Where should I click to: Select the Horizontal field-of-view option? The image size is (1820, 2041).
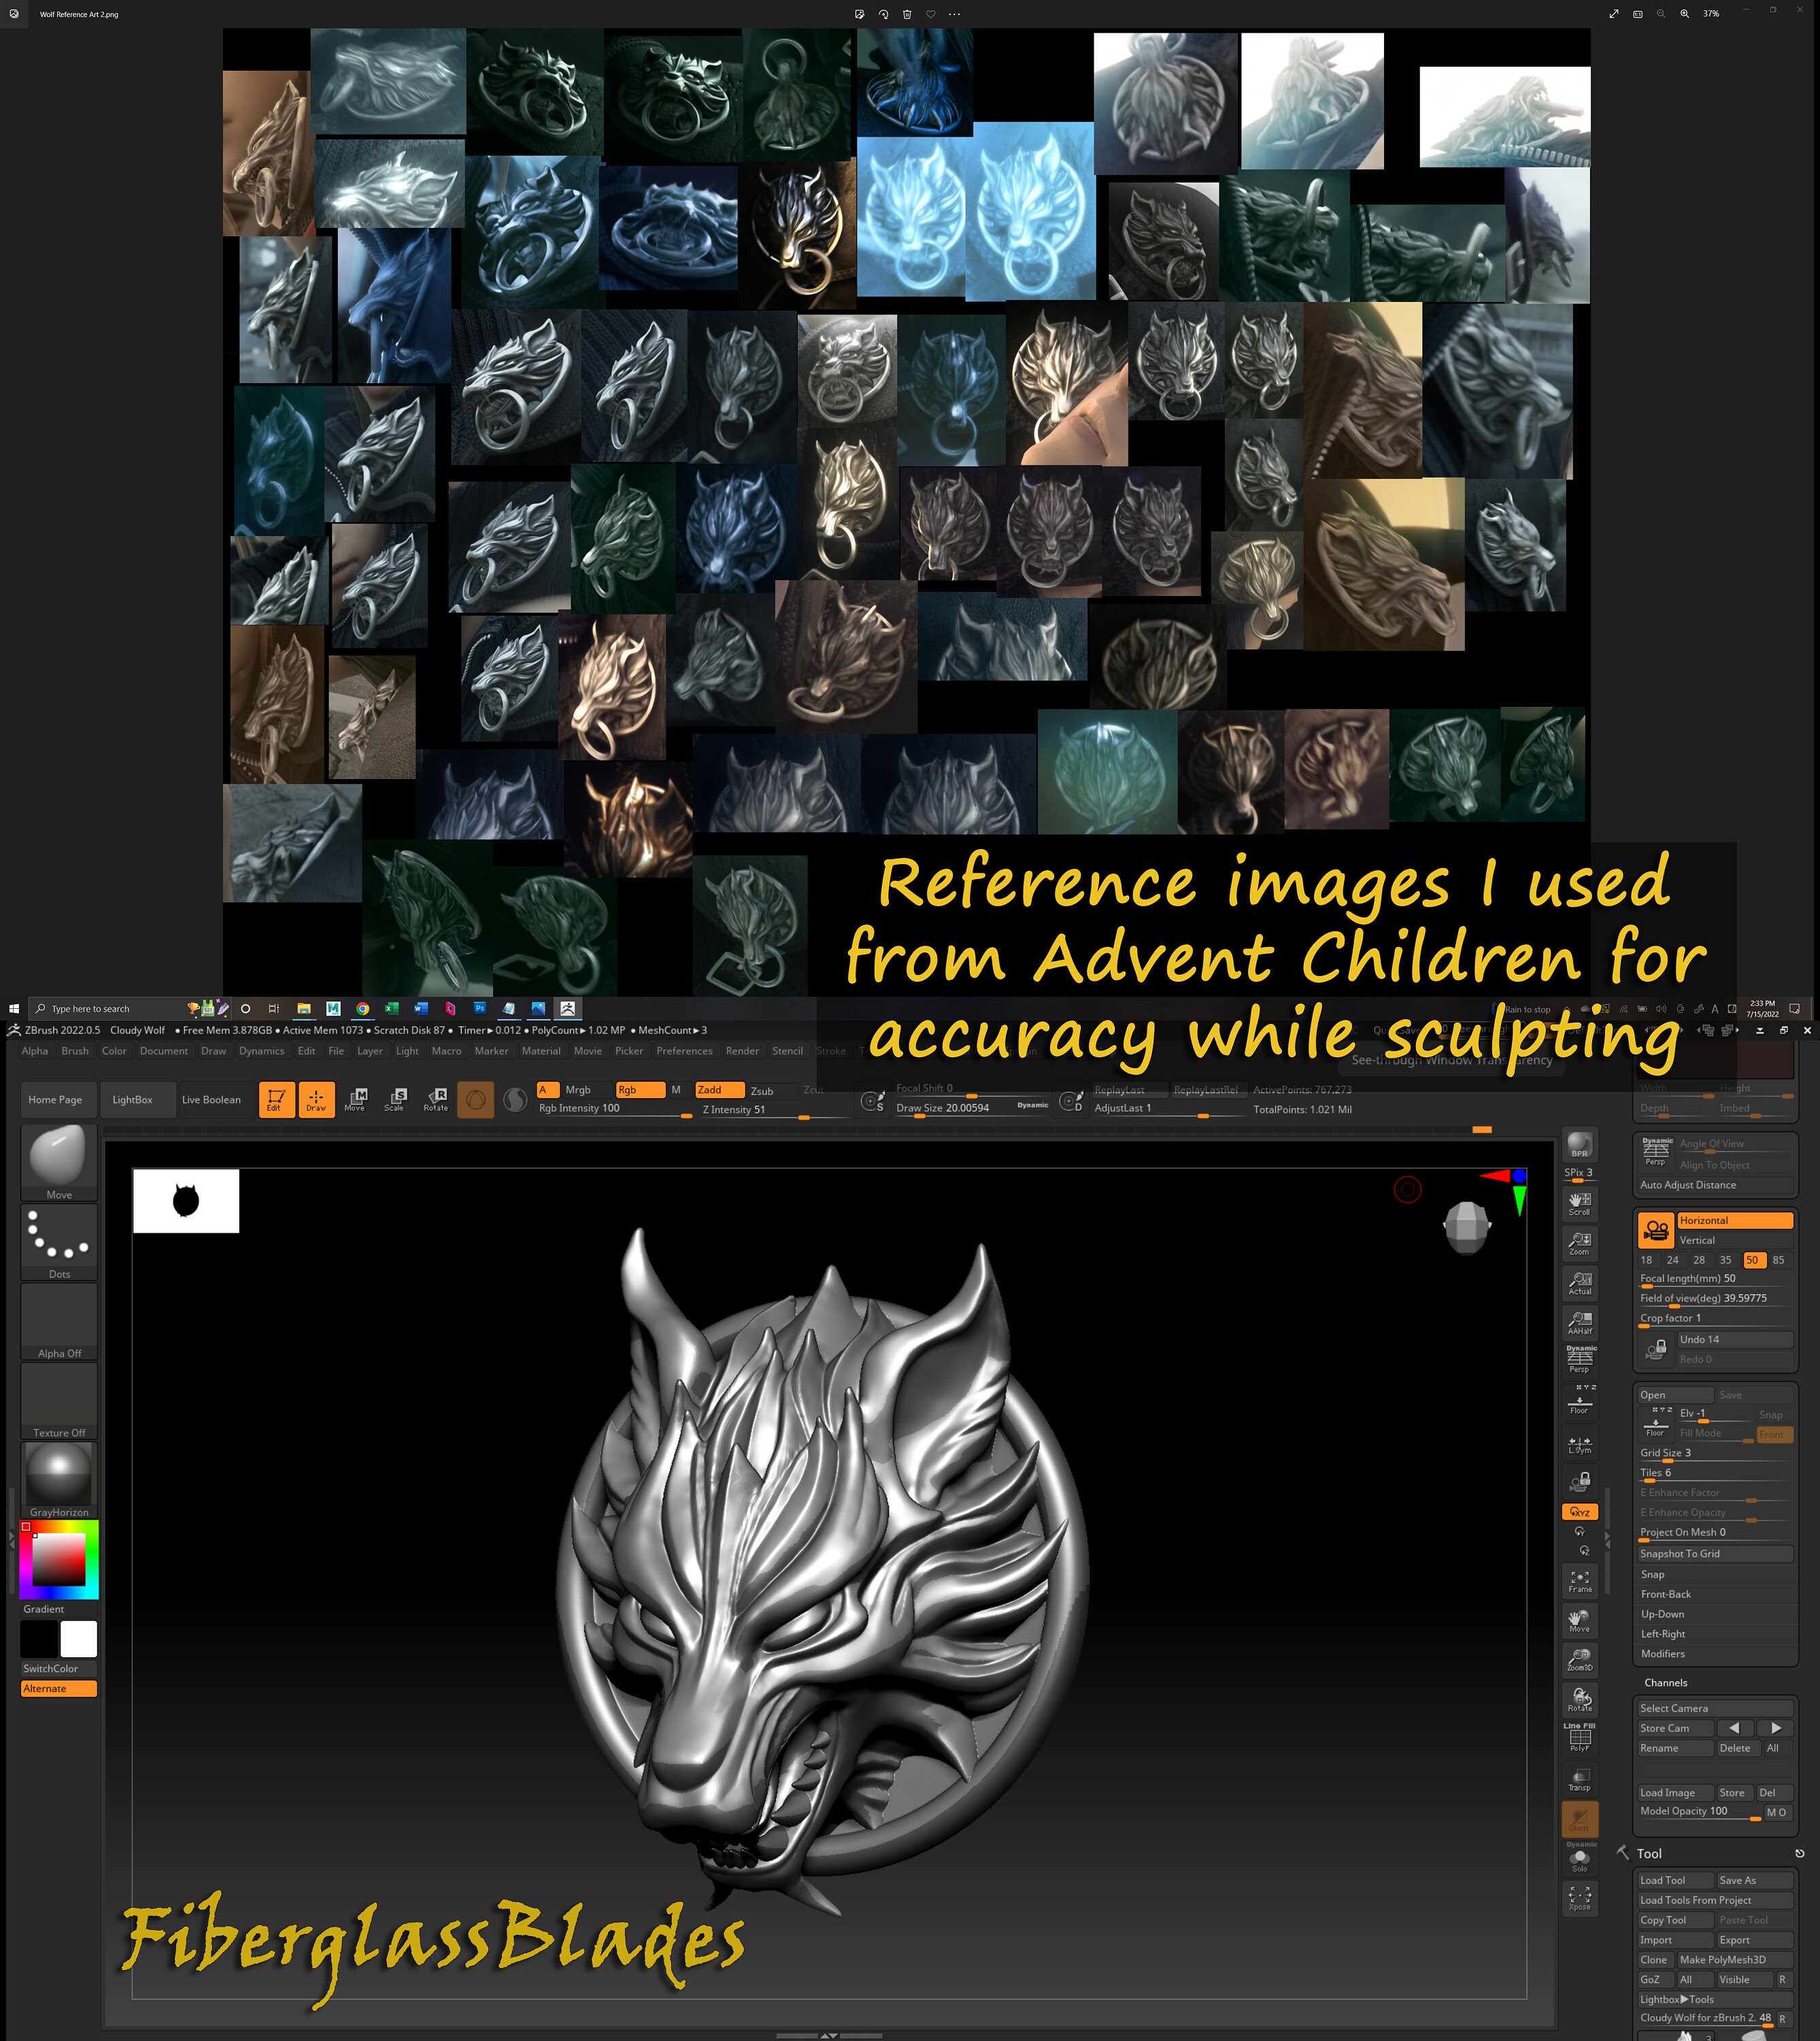pyautogui.click(x=1735, y=1221)
